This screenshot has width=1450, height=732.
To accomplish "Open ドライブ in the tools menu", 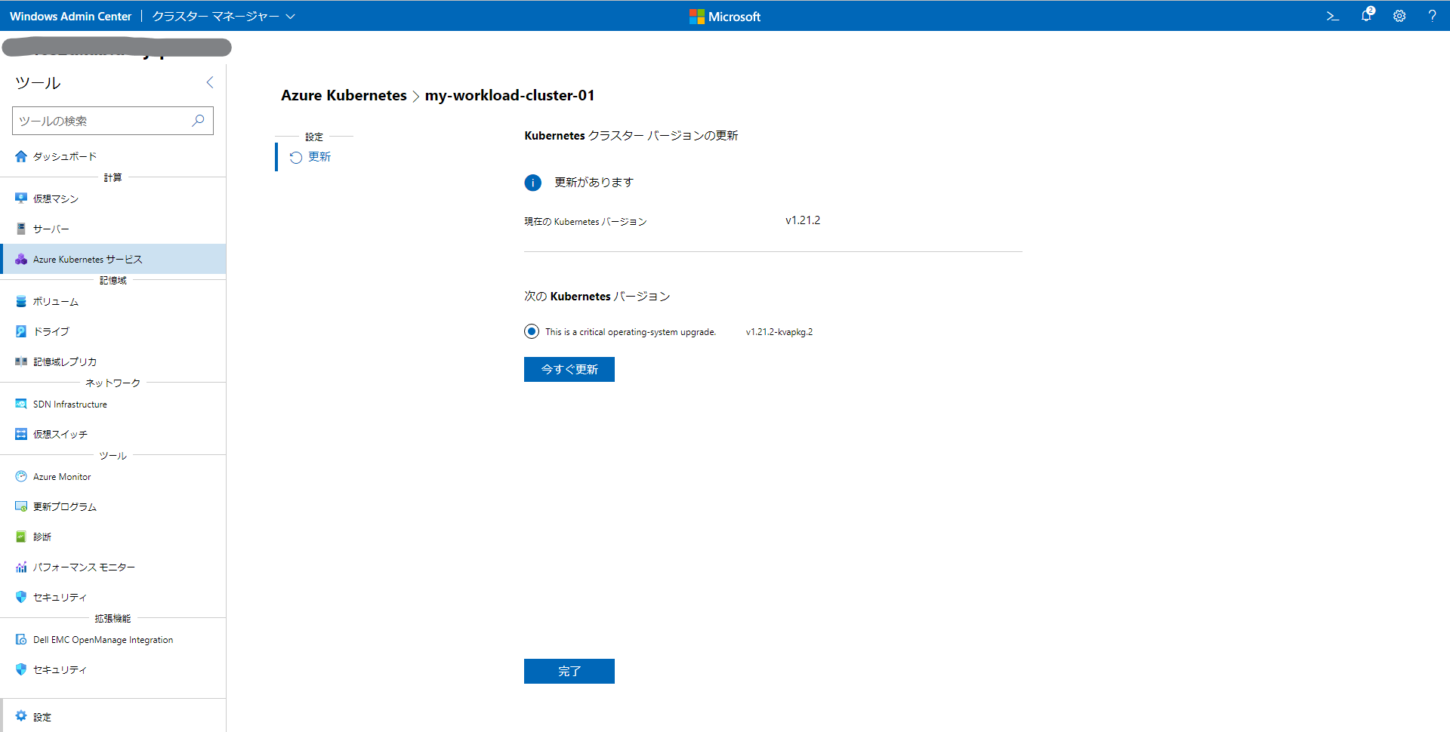I will pos(113,331).
